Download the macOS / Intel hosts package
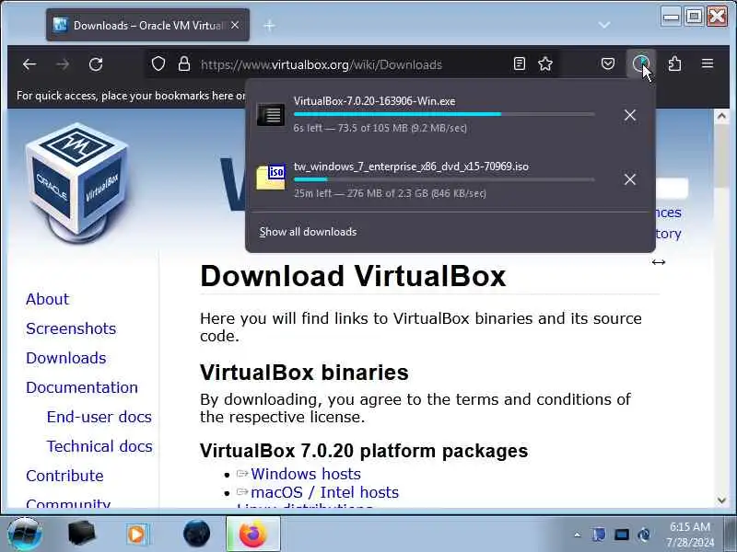 click(325, 492)
